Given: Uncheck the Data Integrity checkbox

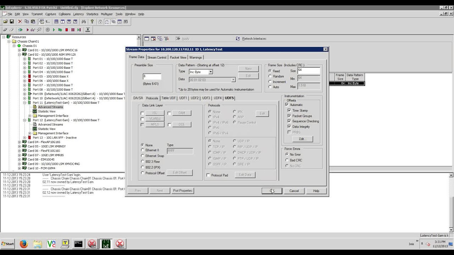Looking at the screenshot, I should point(289,126).
